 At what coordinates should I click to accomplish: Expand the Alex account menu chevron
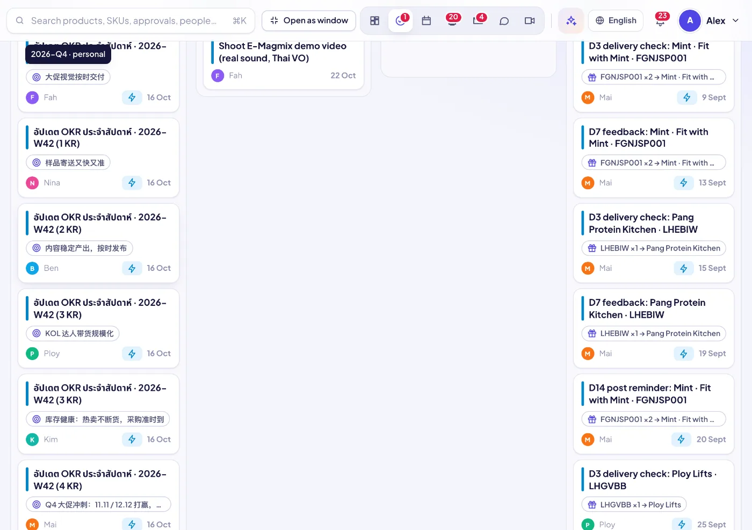point(735,20)
